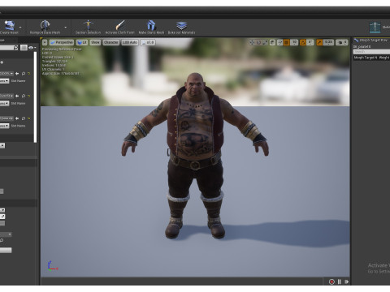
Task: Open the grid snap value 10 menu
Action: [294, 42]
